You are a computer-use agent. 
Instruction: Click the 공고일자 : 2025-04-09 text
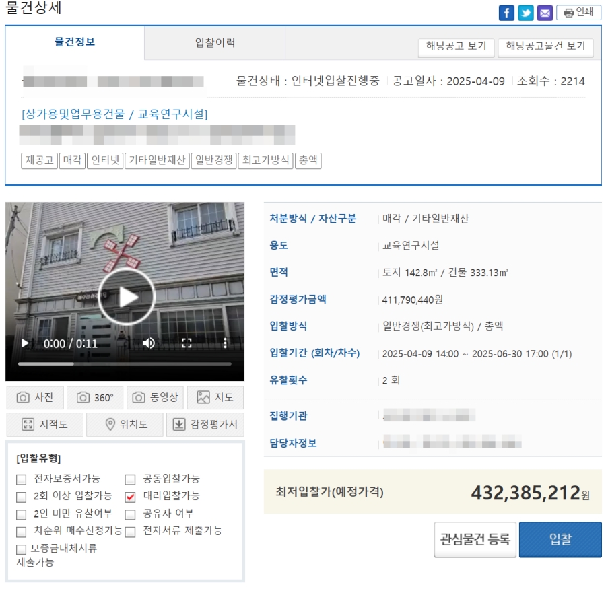click(x=448, y=81)
